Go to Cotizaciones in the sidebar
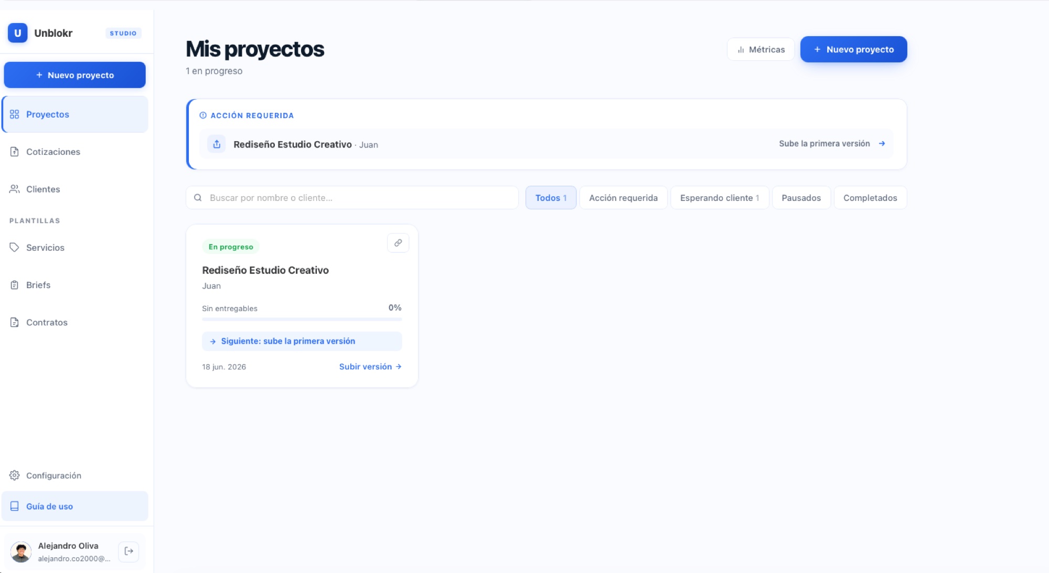Viewport: 1049px width, 573px height. [x=74, y=152]
